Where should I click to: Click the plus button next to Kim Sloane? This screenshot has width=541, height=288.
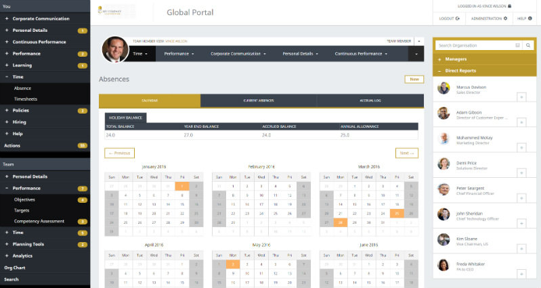[521, 249]
